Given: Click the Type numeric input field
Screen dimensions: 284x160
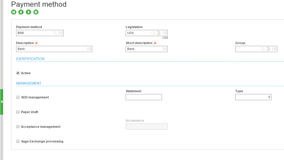Looking at the screenshot, I should [253, 97].
